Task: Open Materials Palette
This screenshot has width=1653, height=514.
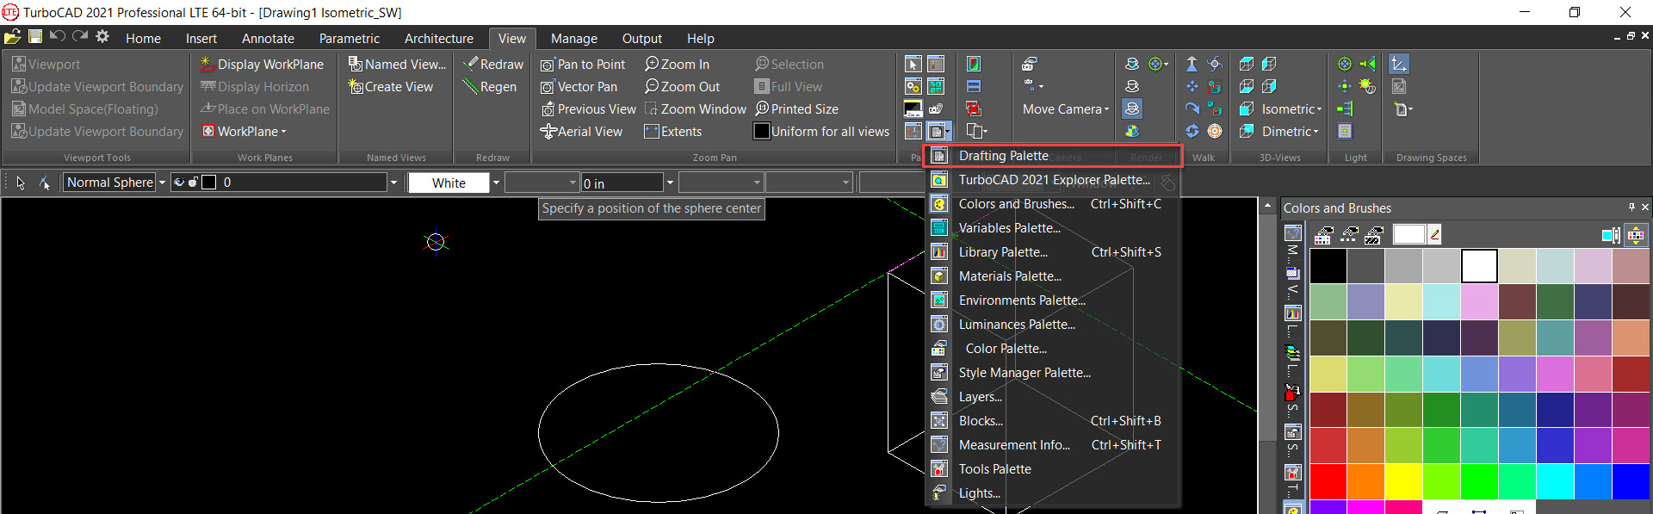Action: (1053, 276)
